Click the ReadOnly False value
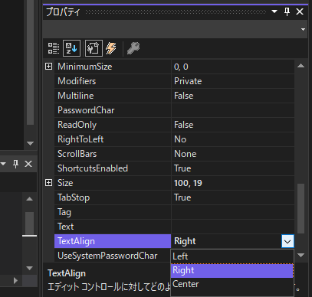 (233, 125)
